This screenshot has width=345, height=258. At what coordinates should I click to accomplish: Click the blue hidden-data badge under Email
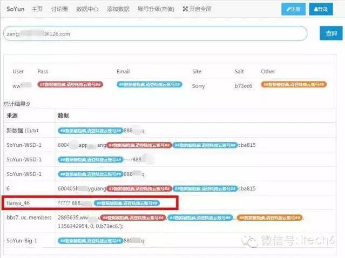click(x=150, y=84)
